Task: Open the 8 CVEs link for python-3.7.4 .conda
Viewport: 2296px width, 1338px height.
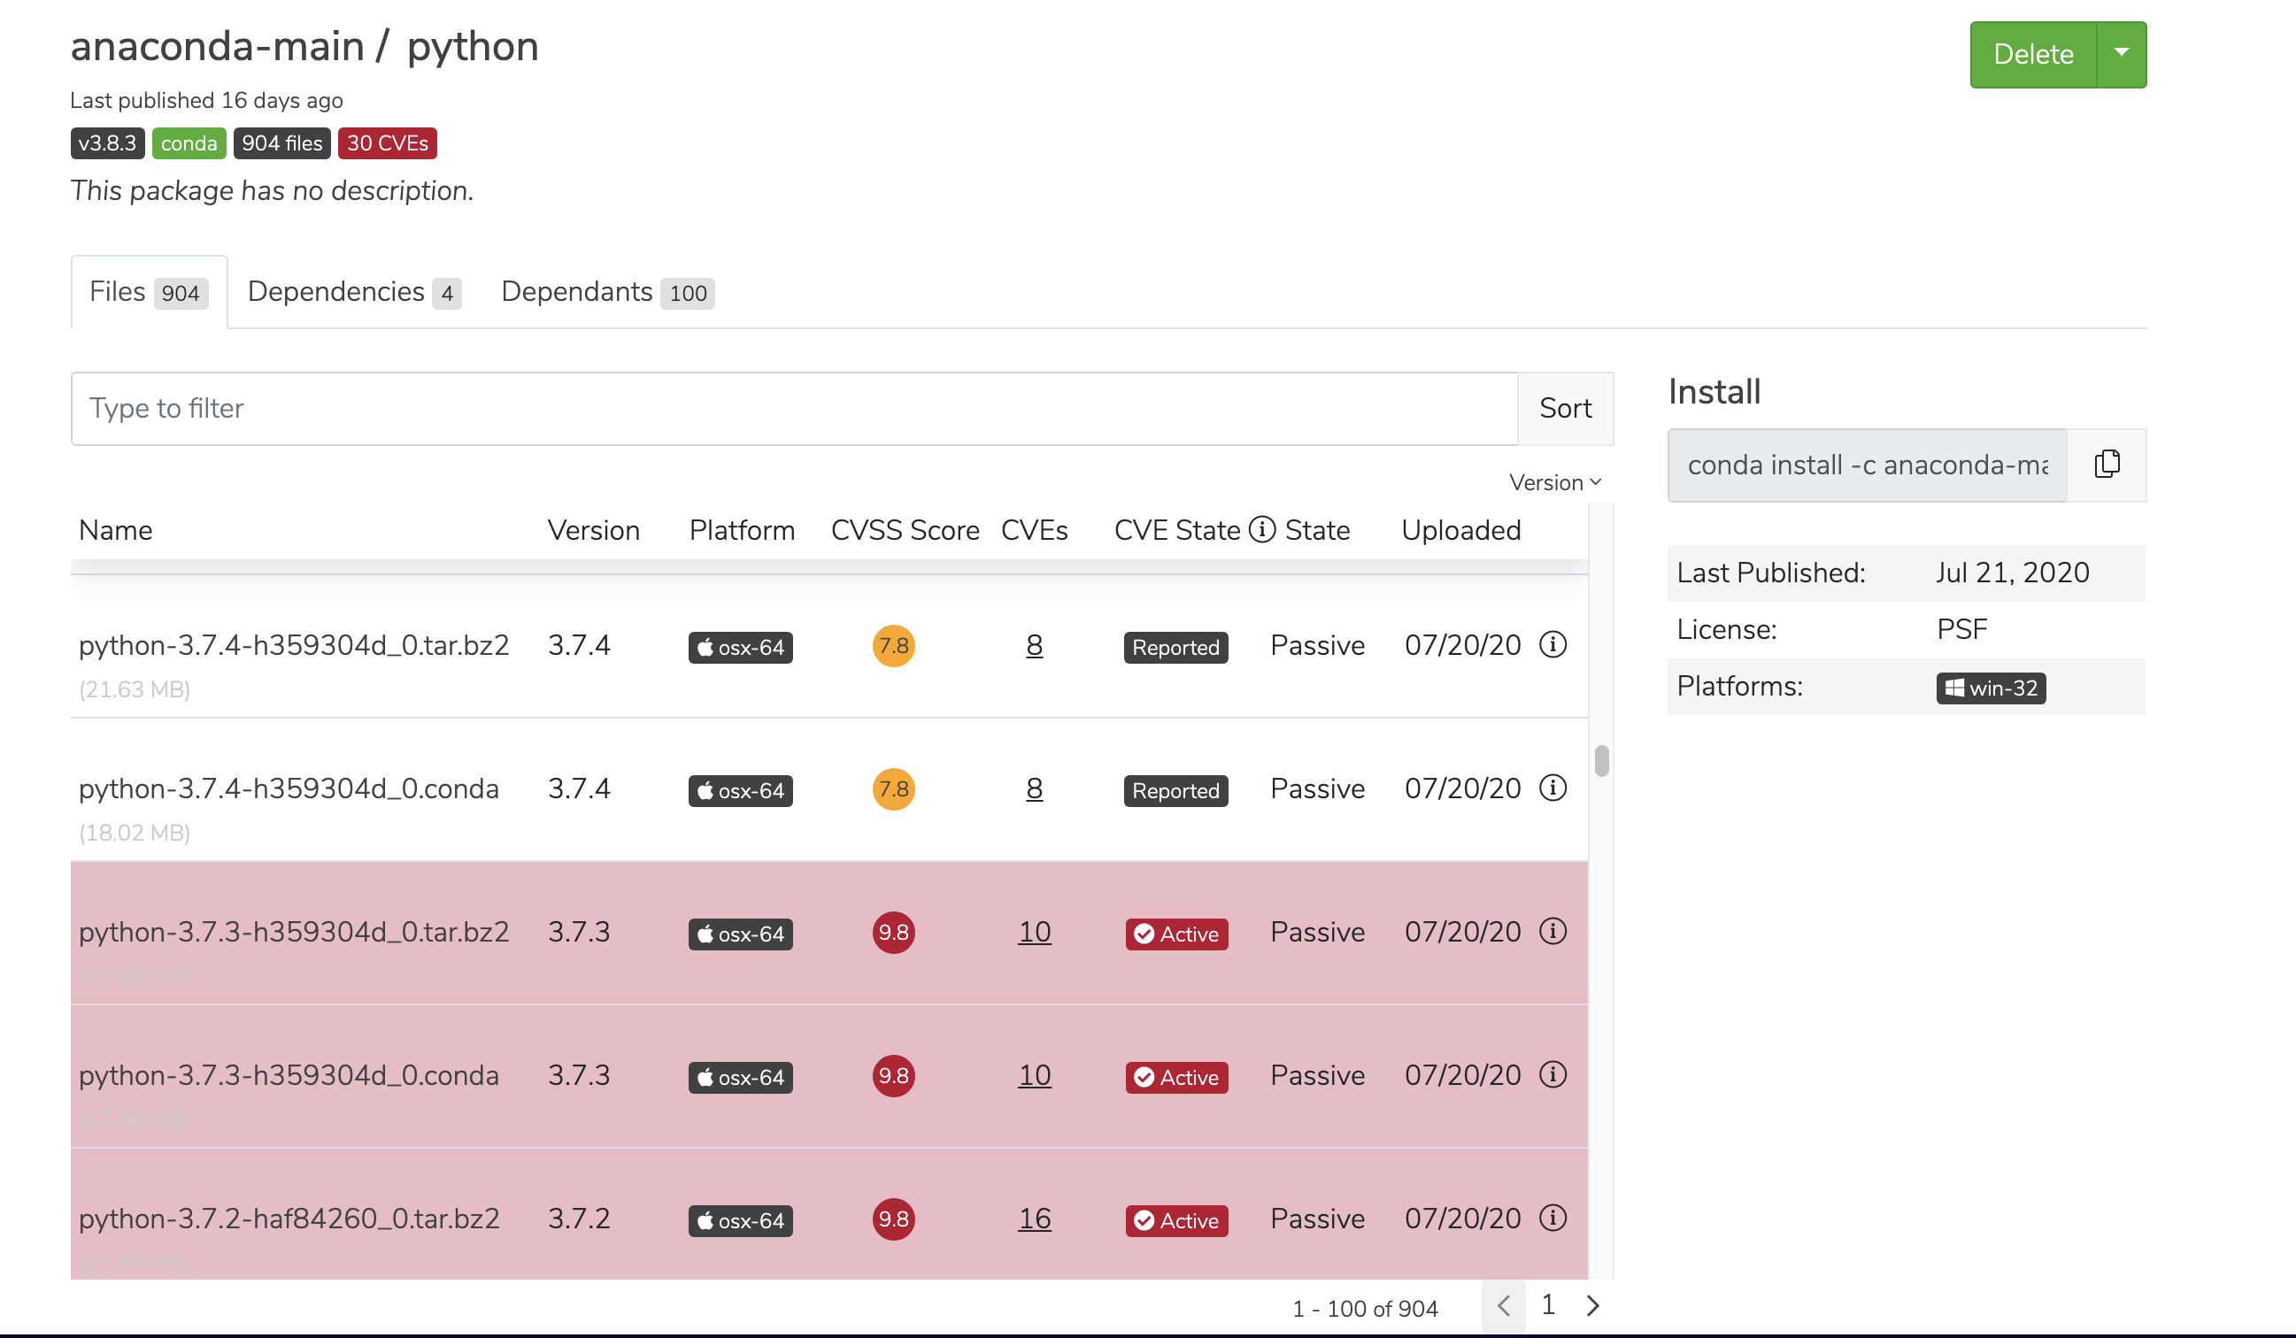Action: 1034,788
